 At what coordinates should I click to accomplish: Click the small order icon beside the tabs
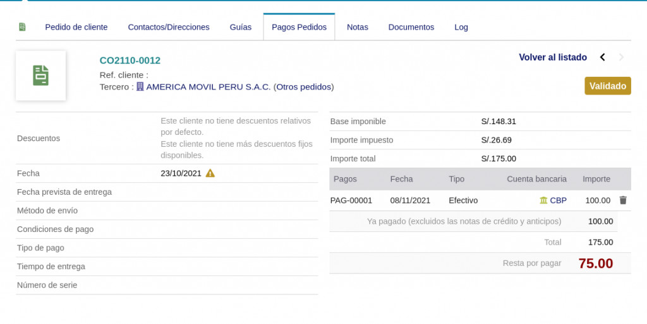click(x=22, y=27)
